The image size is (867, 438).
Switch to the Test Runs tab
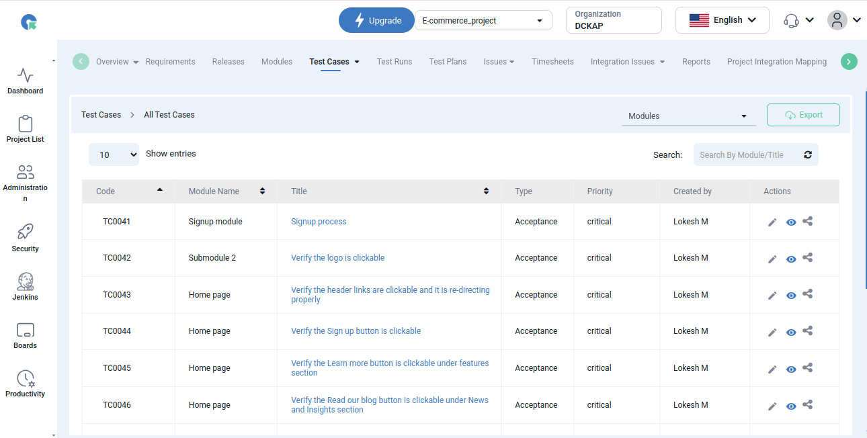pyautogui.click(x=395, y=62)
